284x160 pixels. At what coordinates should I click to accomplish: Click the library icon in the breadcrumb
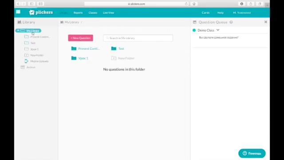pyautogui.click(x=62, y=22)
